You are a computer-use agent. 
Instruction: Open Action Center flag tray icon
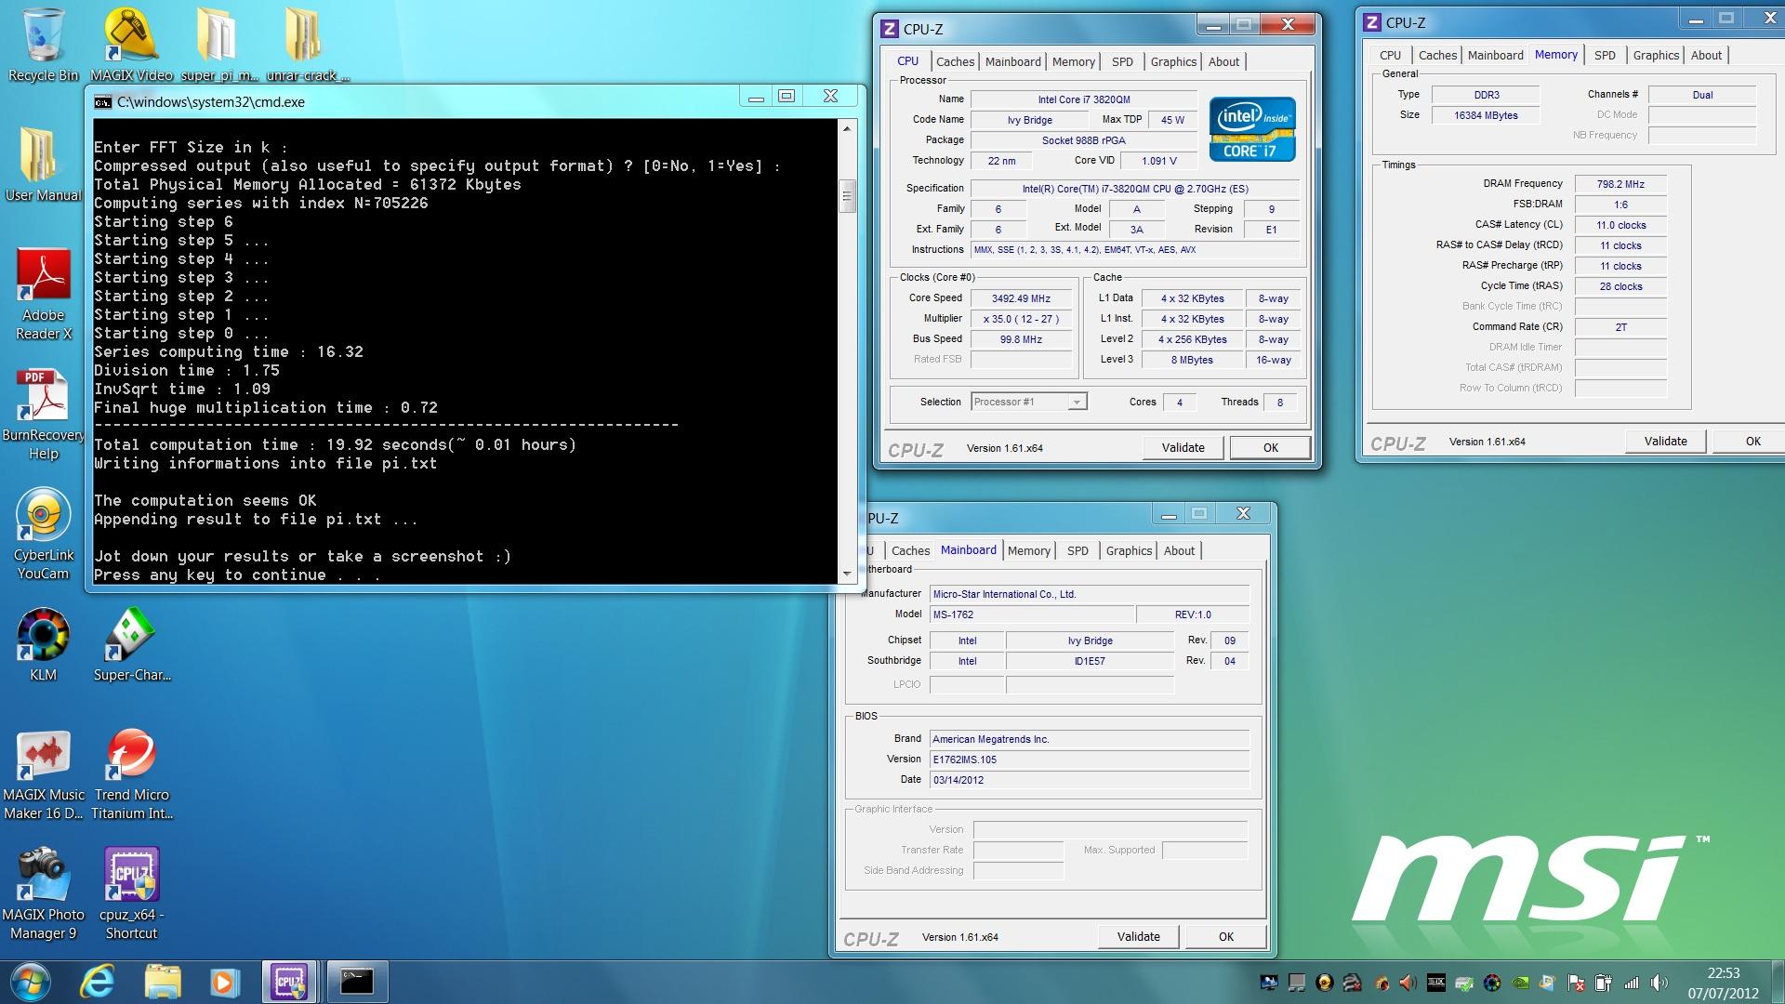(x=1576, y=983)
